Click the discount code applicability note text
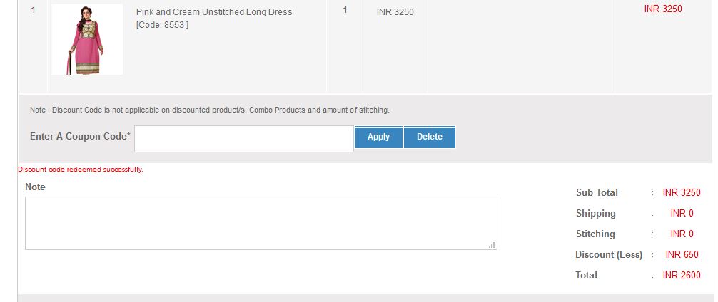Image resolution: width=718 pixels, height=302 pixels. pyautogui.click(x=209, y=110)
